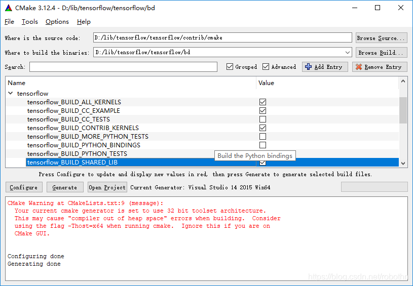Image resolution: width=413 pixels, height=286 pixels.
Task: Maximize the CMake window
Action: click(378, 8)
